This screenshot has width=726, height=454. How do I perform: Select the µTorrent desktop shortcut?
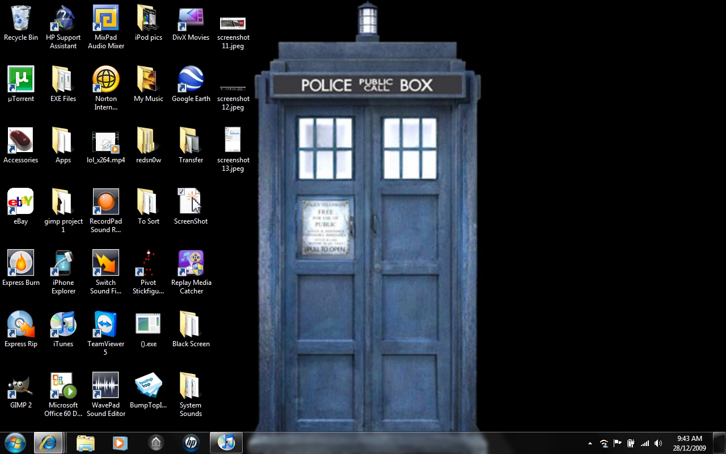(21, 79)
